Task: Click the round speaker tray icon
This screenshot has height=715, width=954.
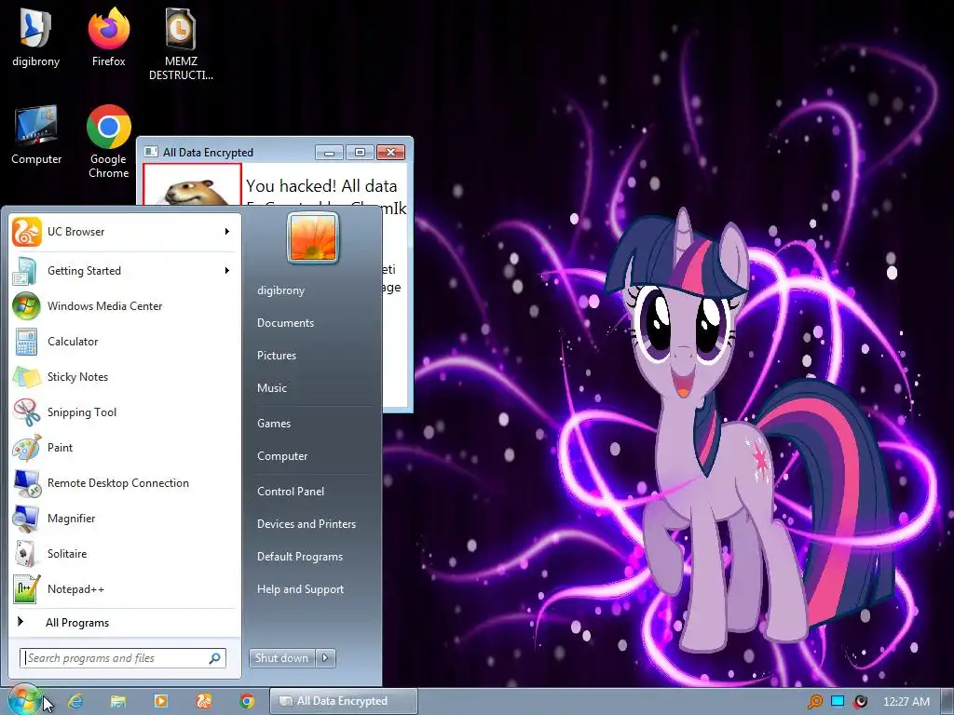Action: (x=860, y=702)
